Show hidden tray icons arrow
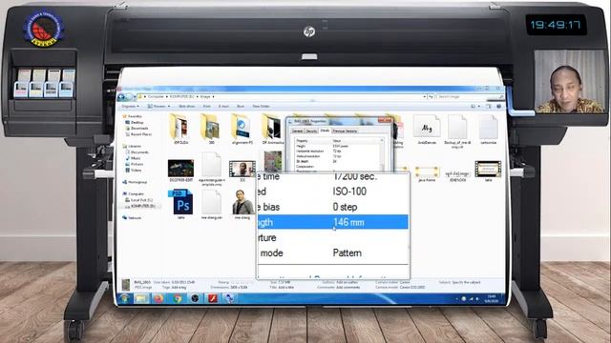 (456, 298)
